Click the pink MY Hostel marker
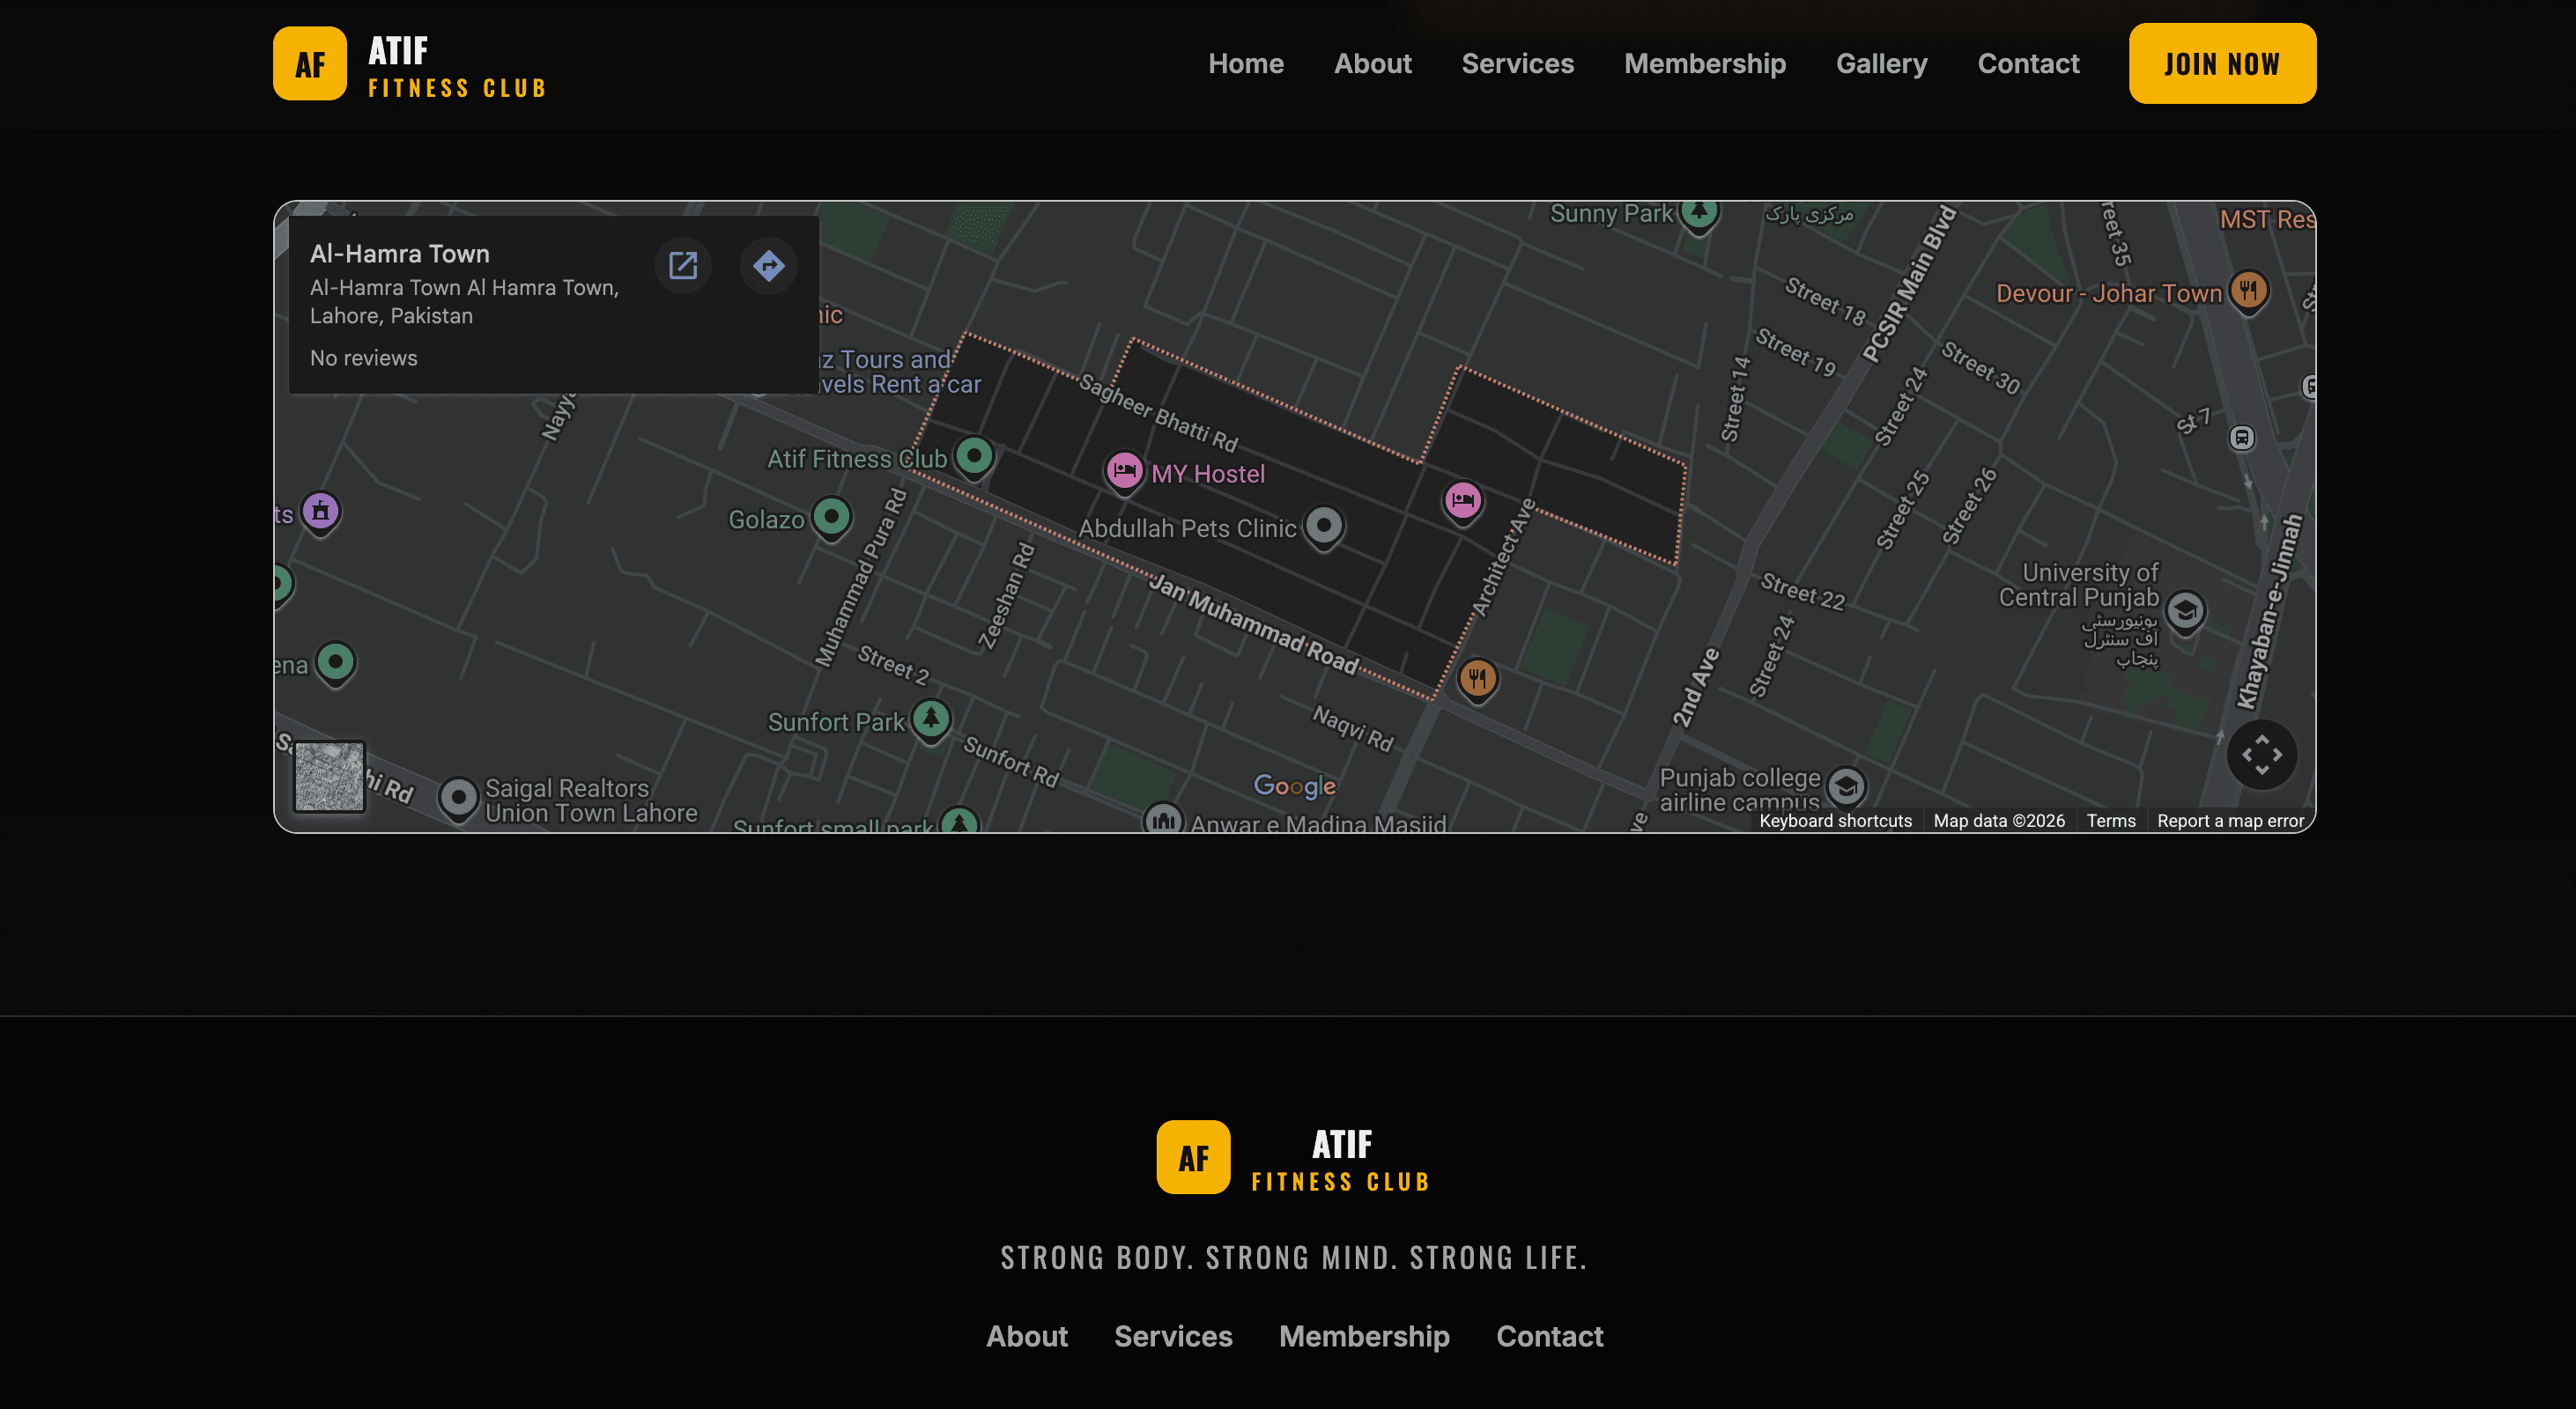Viewport: 2576px width, 1409px height. tap(1124, 470)
